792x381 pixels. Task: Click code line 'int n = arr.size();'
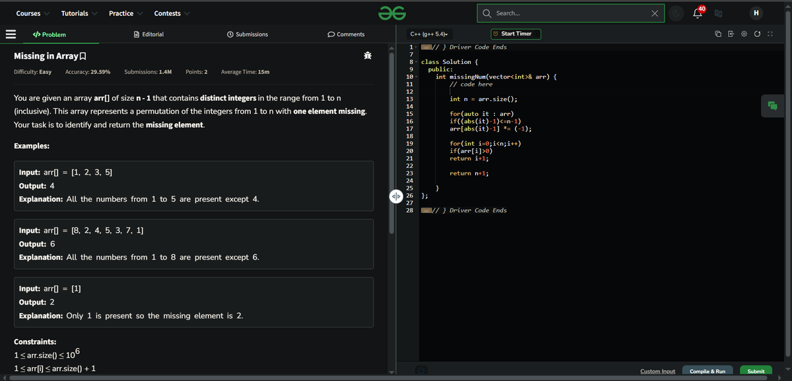pos(483,100)
